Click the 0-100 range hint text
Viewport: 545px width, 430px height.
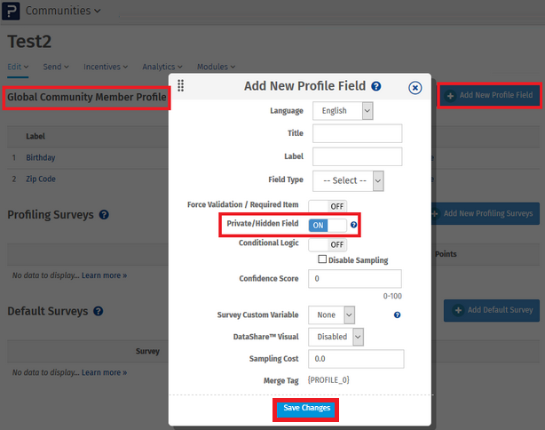pyautogui.click(x=392, y=296)
